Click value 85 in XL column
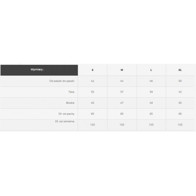Viewport: 196px width, 196px height. click(180, 114)
